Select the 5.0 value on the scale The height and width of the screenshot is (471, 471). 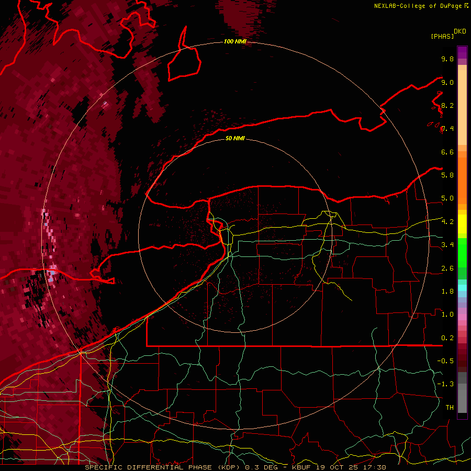[447, 198]
